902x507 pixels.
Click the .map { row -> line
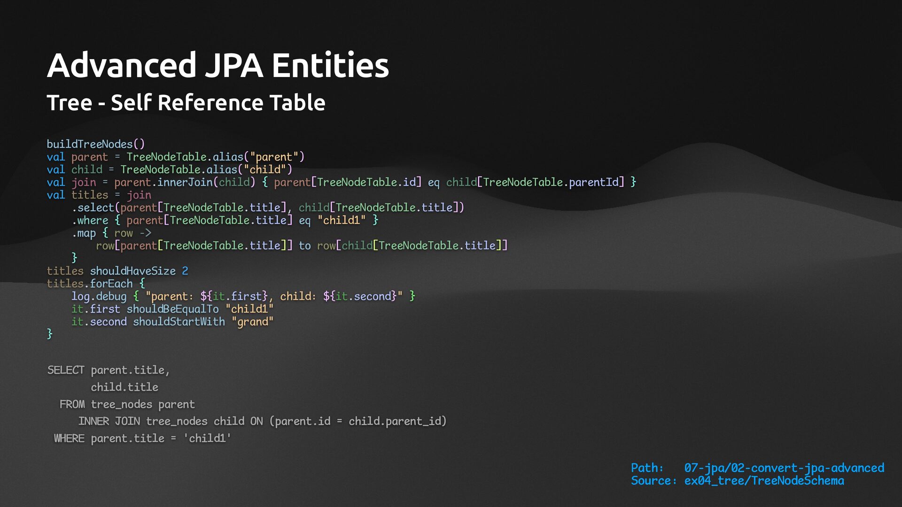click(111, 233)
